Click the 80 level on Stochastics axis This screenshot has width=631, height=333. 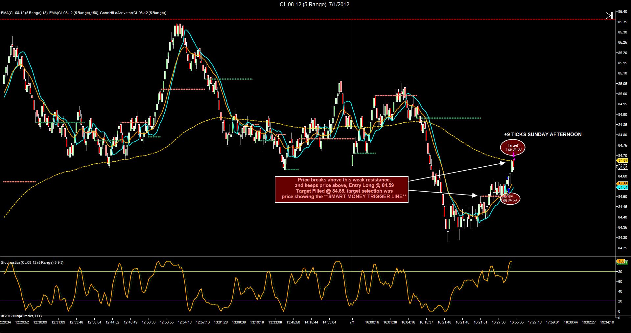pos(620,272)
